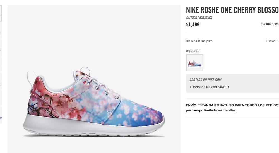Click the Estilo style number text
The width and height of the screenshot is (279, 153).
pos(273,41)
